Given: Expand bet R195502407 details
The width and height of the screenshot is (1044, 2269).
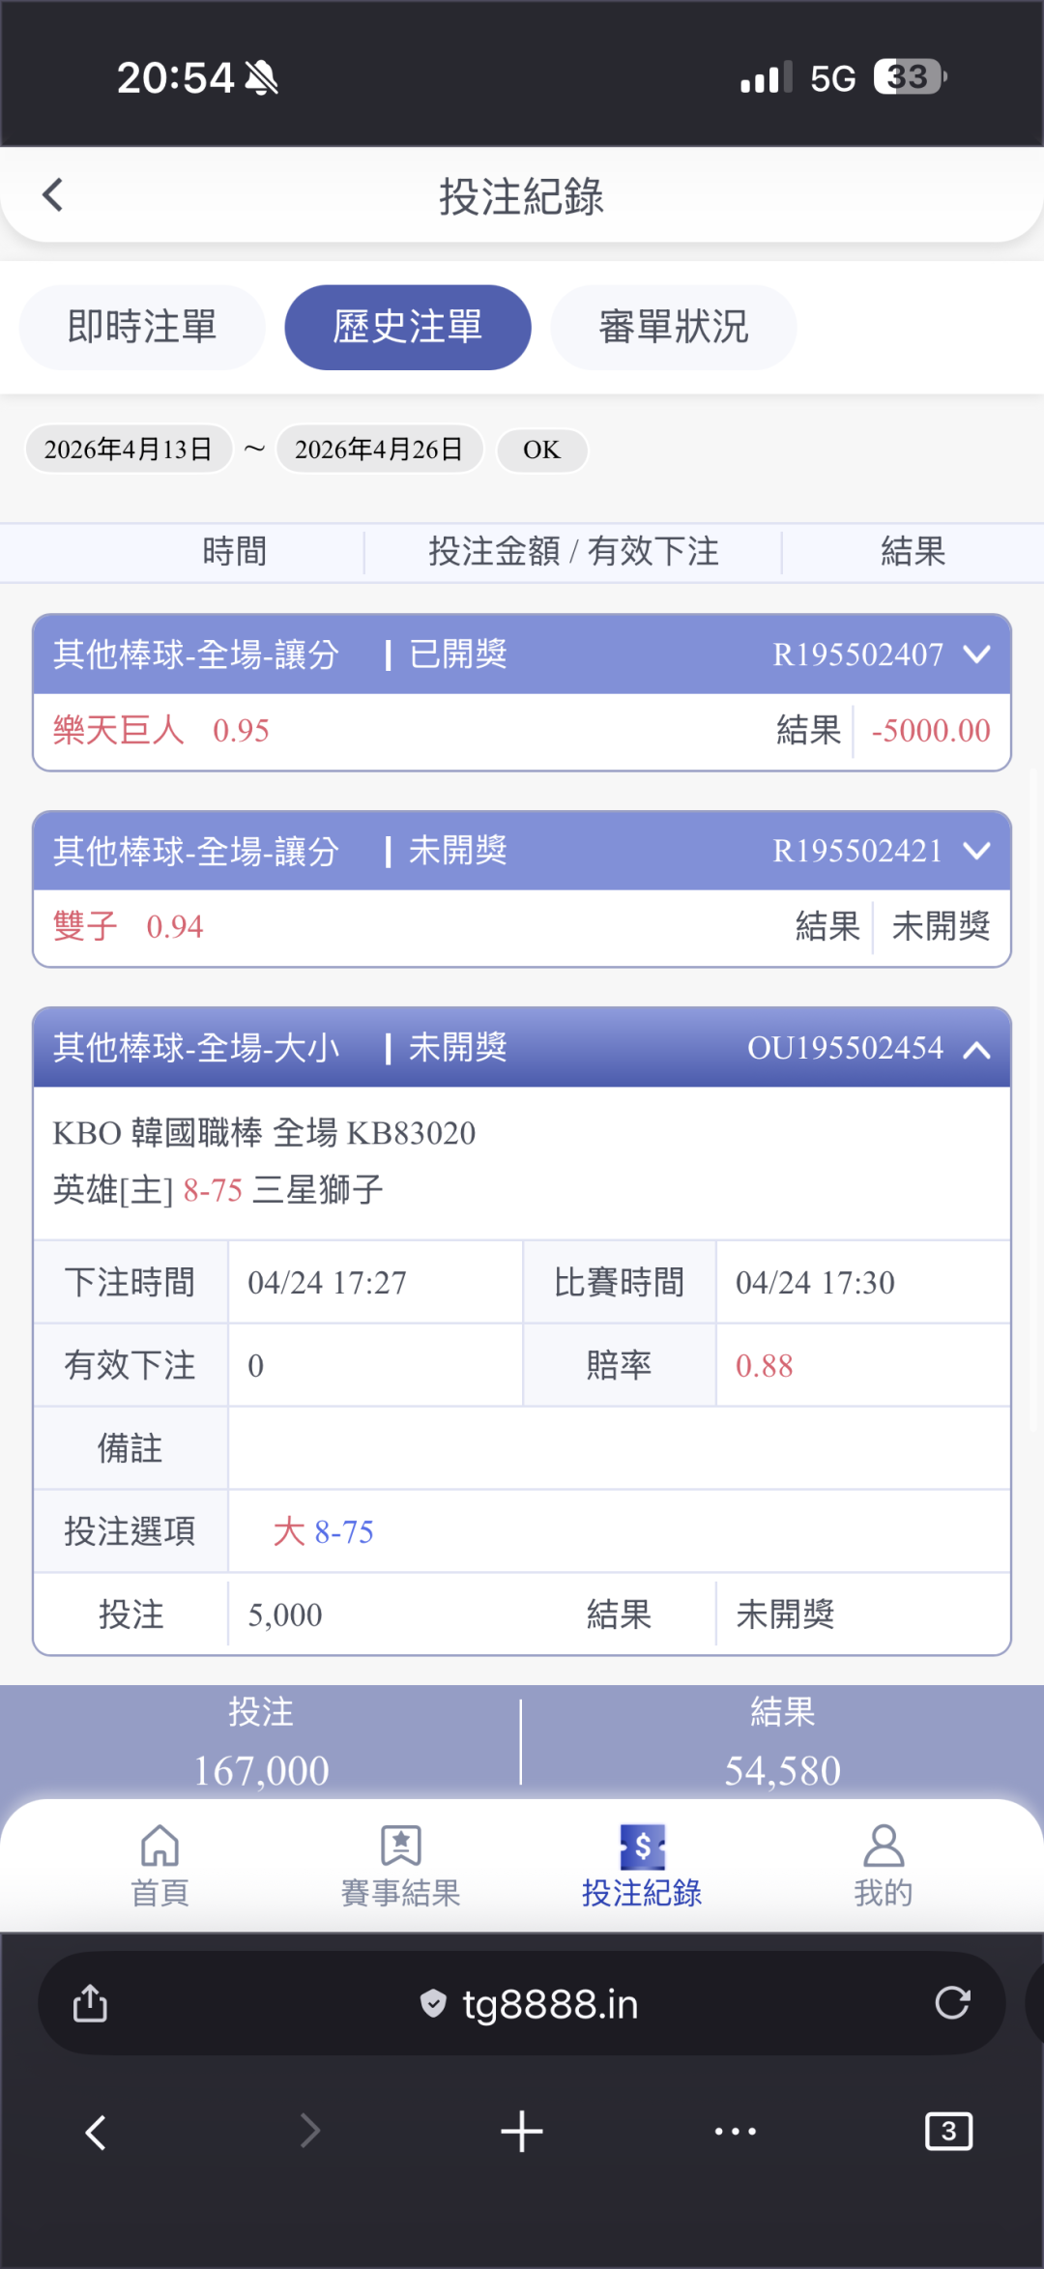Looking at the screenshot, I should [977, 655].
